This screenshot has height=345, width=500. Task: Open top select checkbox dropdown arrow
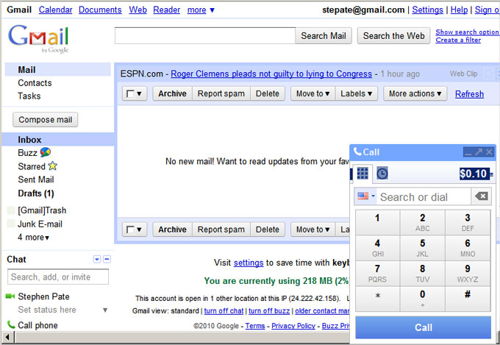point(139,94)
